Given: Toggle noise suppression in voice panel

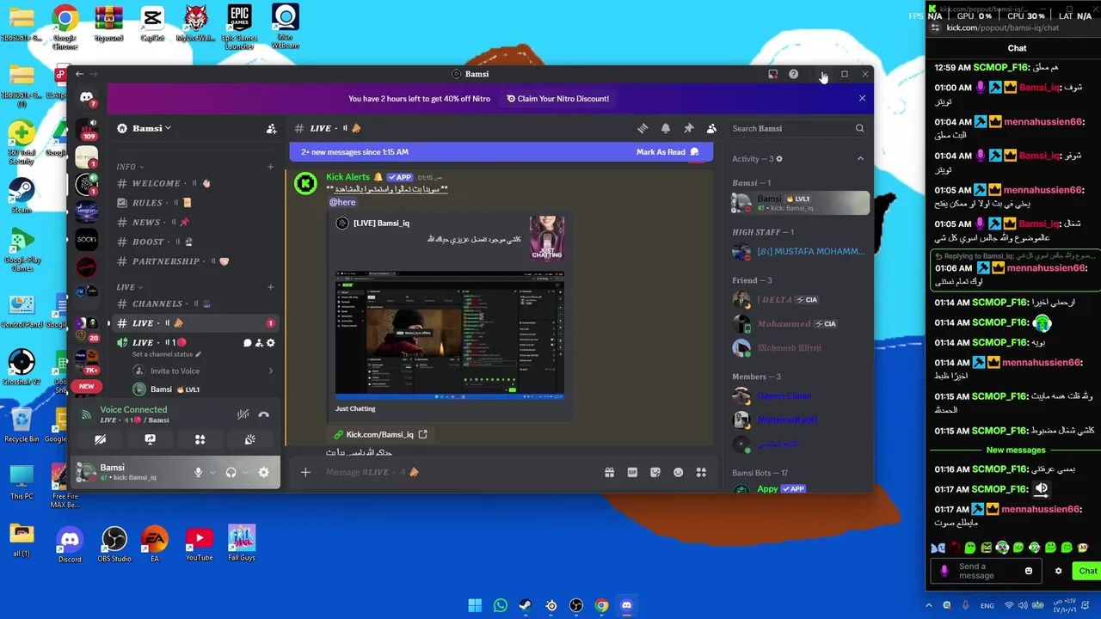Looking at the screenshot, I should point(243,414).
